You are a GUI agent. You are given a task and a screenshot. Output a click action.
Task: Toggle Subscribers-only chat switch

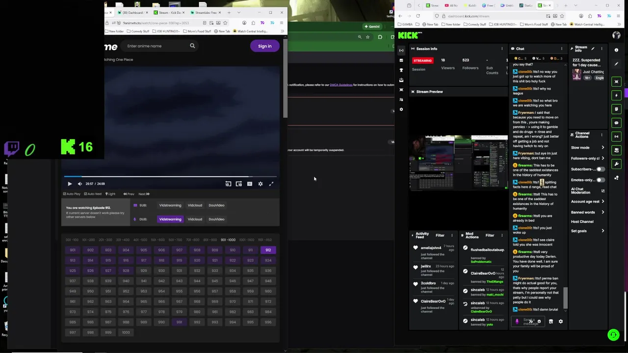tap(601, 169)
